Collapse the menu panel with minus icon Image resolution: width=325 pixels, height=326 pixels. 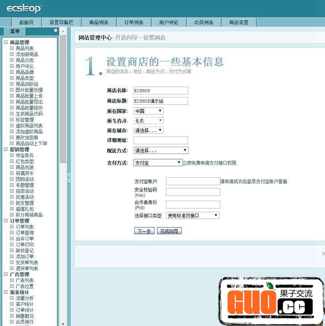click(55, 31)
